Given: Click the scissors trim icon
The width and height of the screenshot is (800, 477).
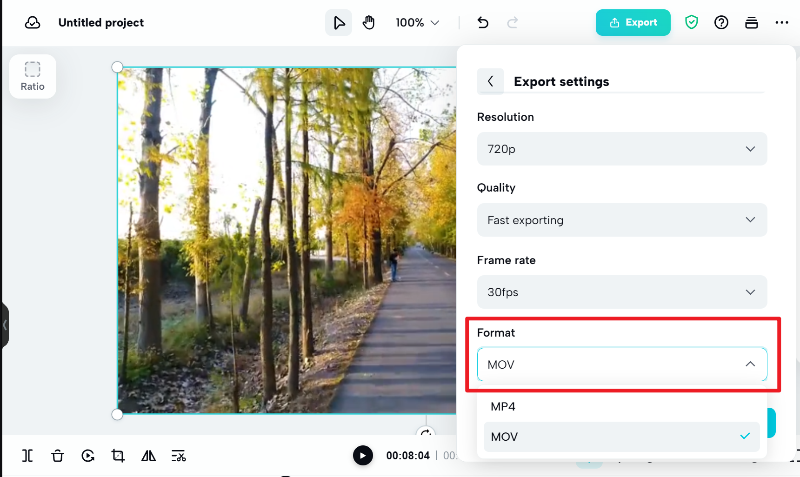Looking at the screenshot, I should (x=179, y=456).
